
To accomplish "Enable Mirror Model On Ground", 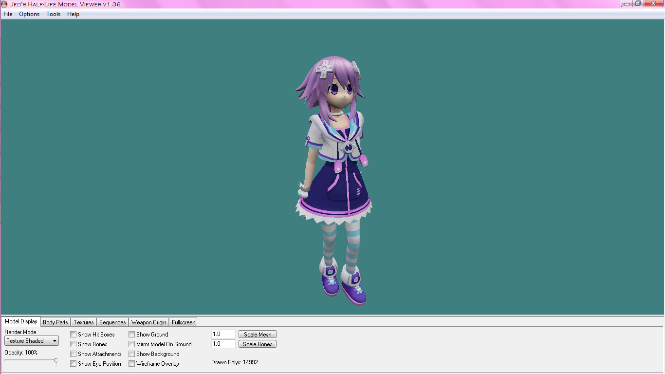I will tap(131, 344).
